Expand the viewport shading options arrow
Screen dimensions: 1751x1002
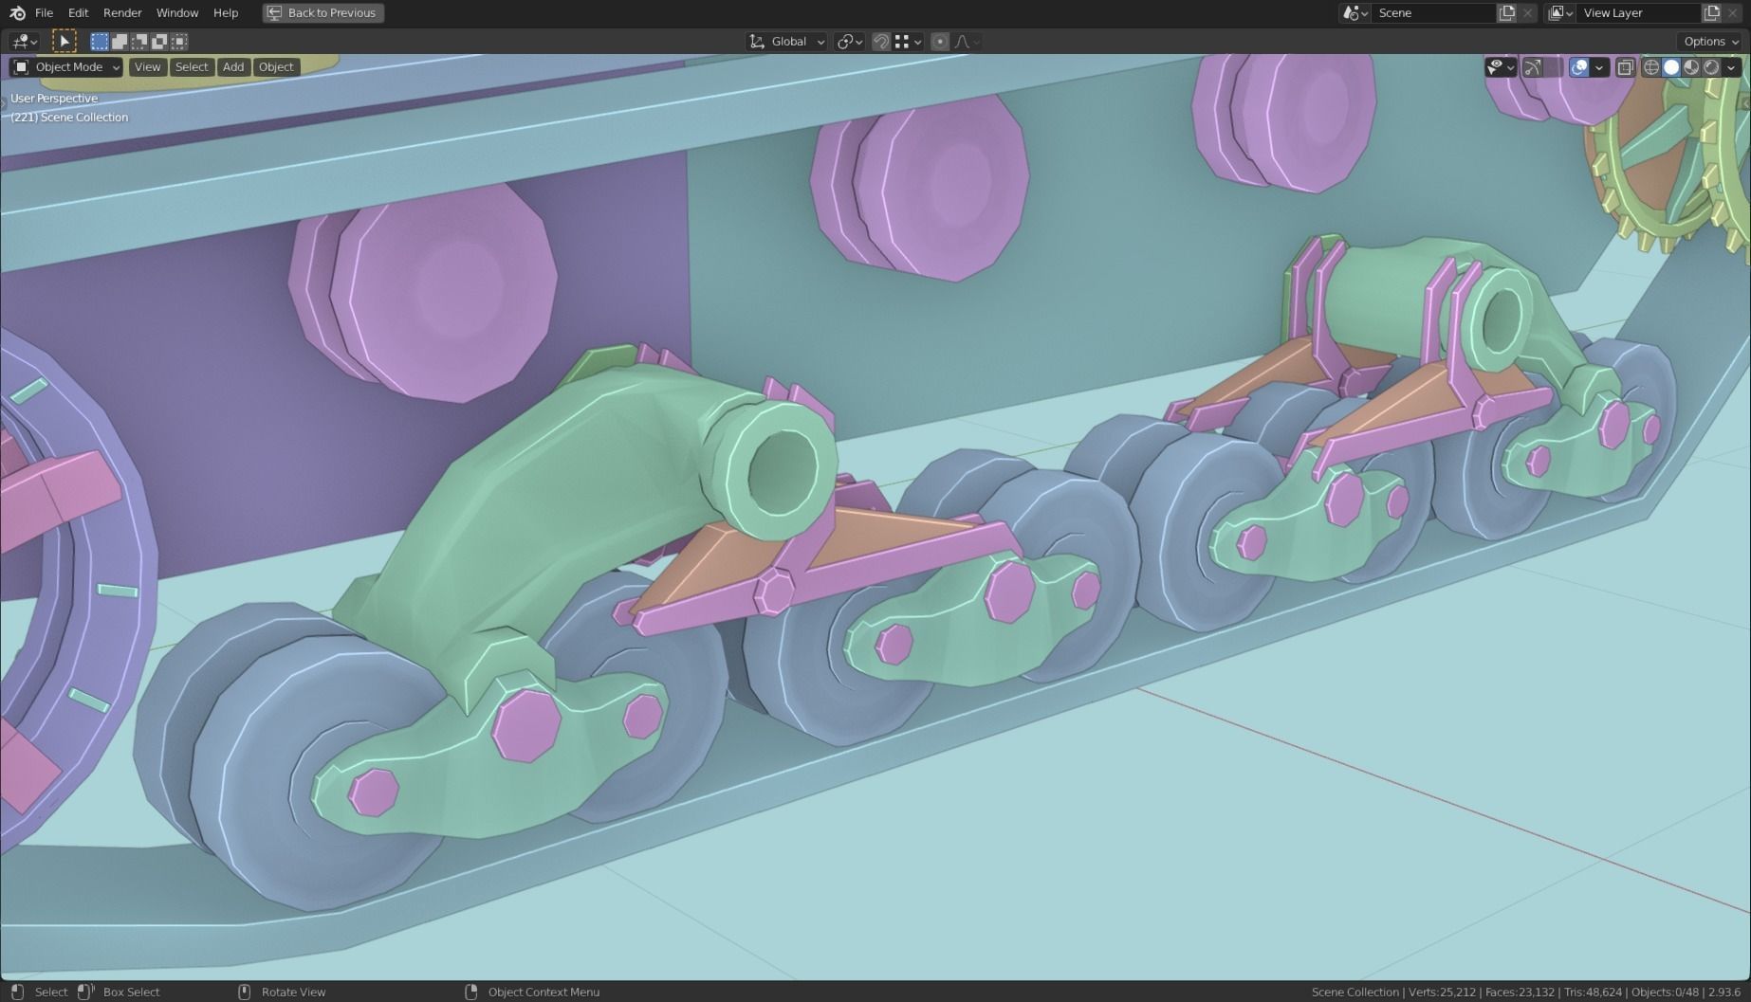[1731, 66]
